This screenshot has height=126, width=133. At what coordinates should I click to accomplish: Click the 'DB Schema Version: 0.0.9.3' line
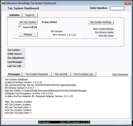click(x=19, y=88)
